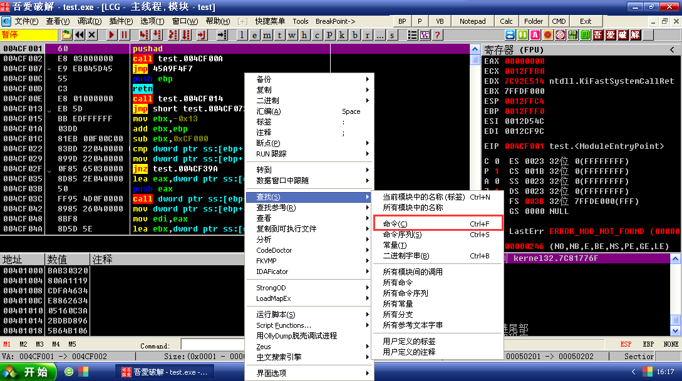Expand the 查找参考(R) submenu
The height and width of the screenshot is (381, 682).
click(309, 208)
